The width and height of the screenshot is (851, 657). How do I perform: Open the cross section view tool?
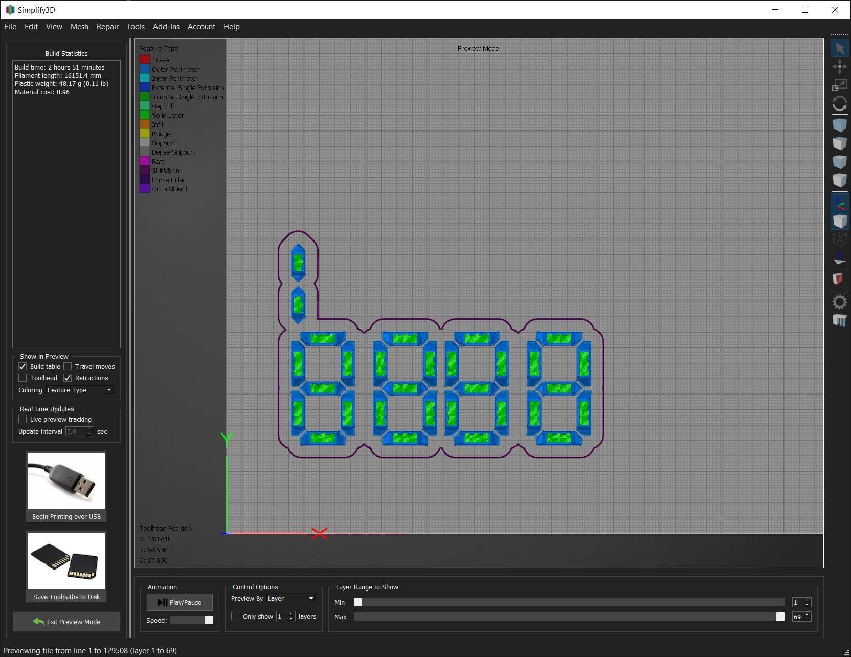(839, 279)
